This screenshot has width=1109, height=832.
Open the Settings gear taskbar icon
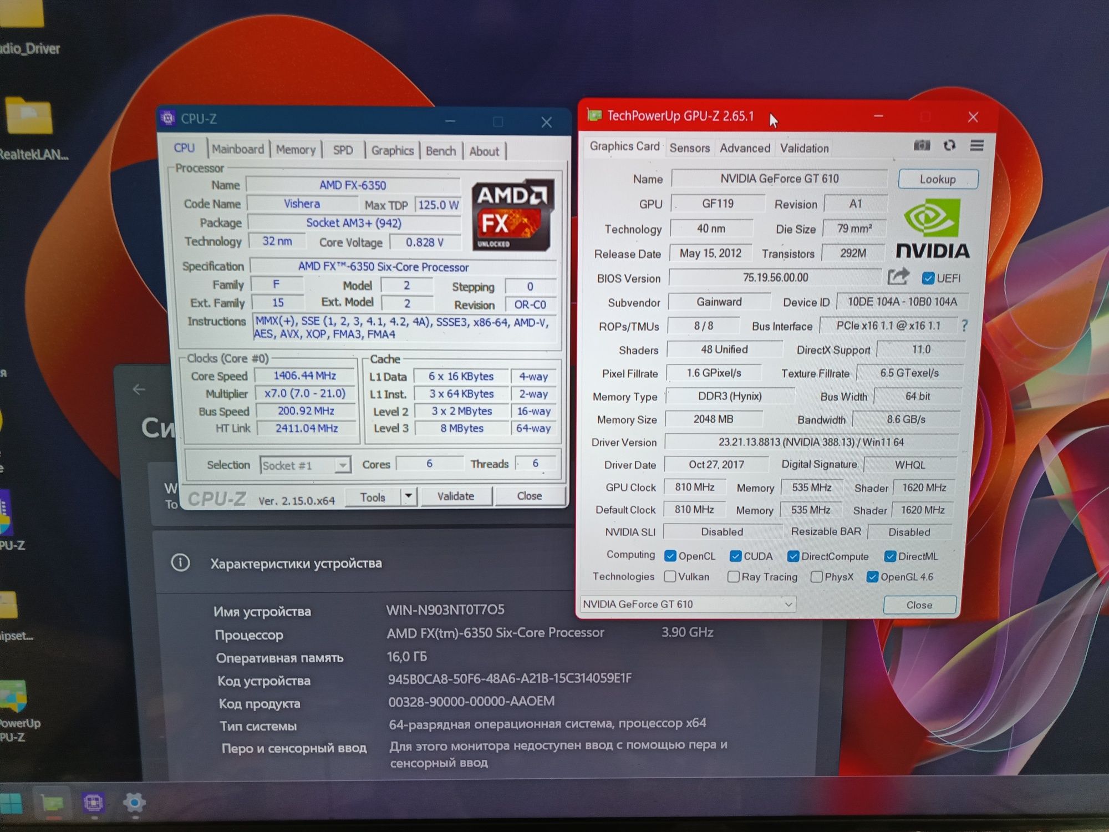click(134, 803)
